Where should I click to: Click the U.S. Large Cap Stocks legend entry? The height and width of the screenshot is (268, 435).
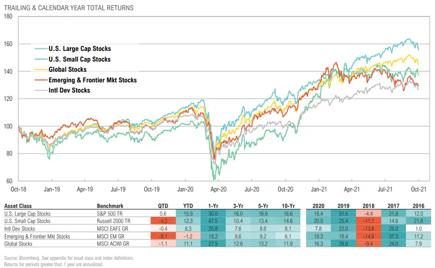click(80, 48)
